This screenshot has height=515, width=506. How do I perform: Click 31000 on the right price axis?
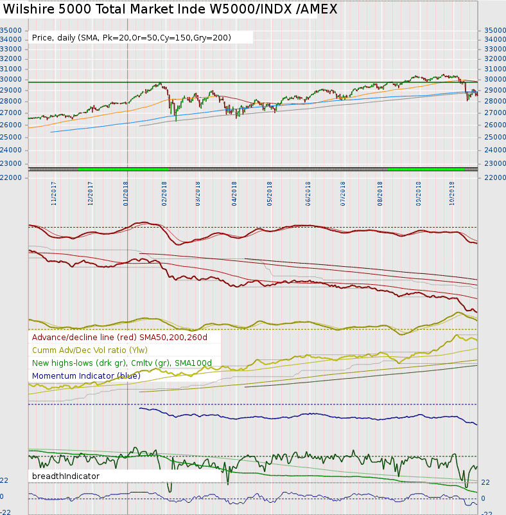tap(495, 69)
